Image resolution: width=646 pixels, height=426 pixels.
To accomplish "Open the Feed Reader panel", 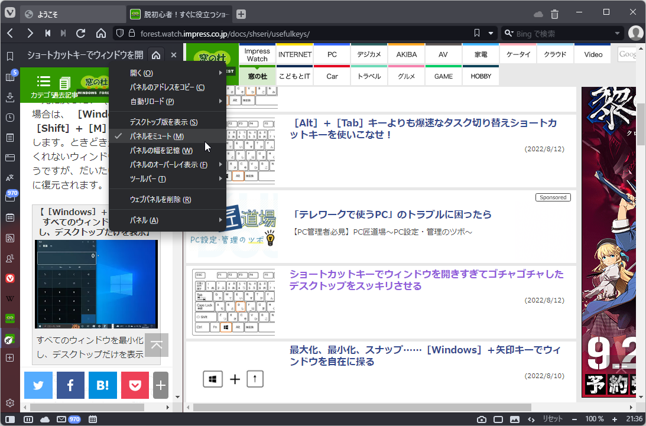I will [9, 238].
